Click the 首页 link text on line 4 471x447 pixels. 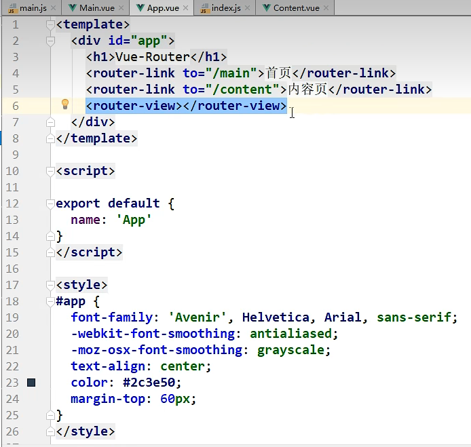click(278, 73)
